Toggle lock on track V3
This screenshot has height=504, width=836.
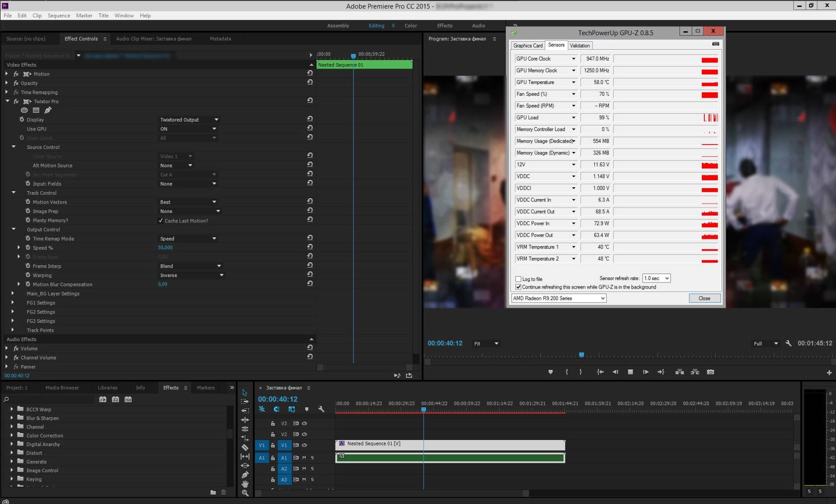click(272, 424)
